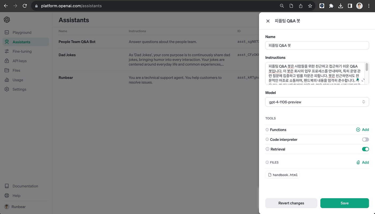
Task: Close the assistant edit panel
Action: 268,21
